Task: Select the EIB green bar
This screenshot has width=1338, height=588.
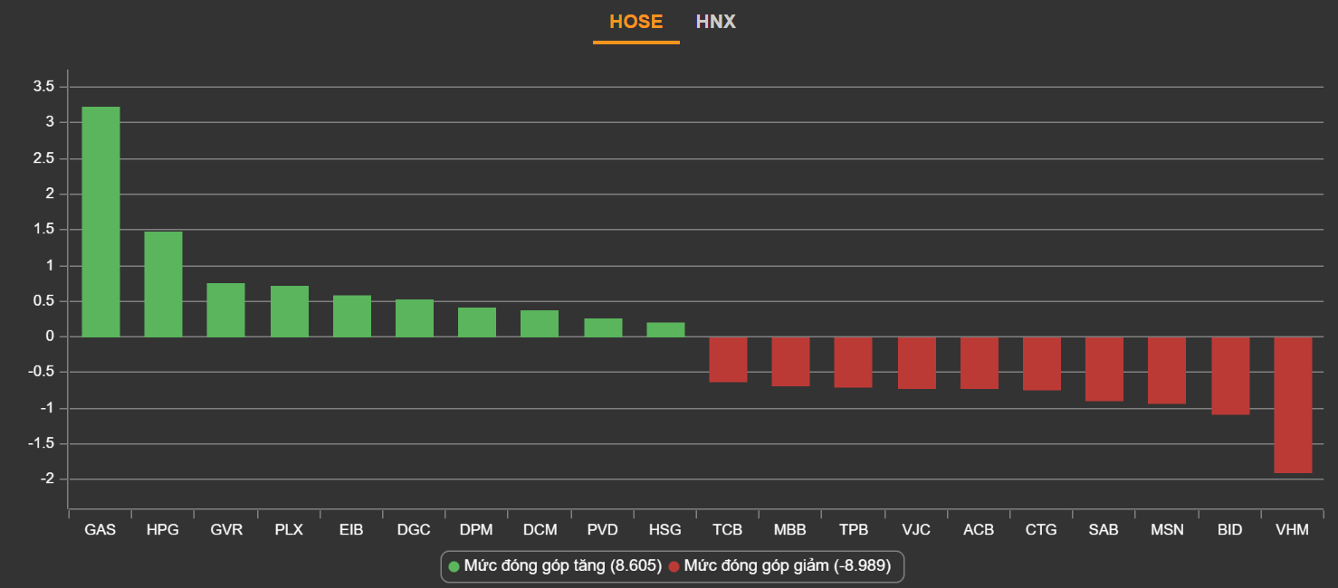Action: (351, 316)
